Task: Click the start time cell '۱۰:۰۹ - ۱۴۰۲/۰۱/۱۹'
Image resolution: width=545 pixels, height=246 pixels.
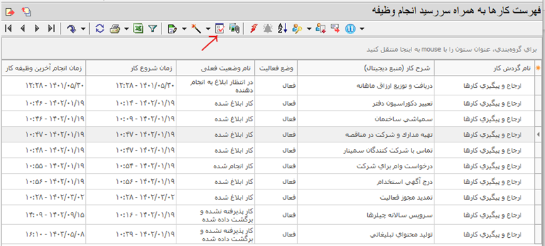Action: [131, 119]
